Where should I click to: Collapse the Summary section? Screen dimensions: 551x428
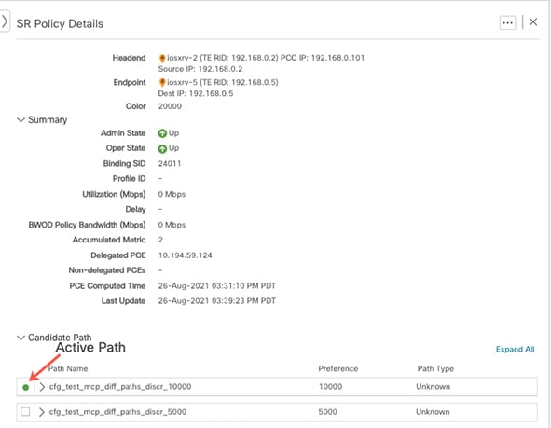point(21,120)
